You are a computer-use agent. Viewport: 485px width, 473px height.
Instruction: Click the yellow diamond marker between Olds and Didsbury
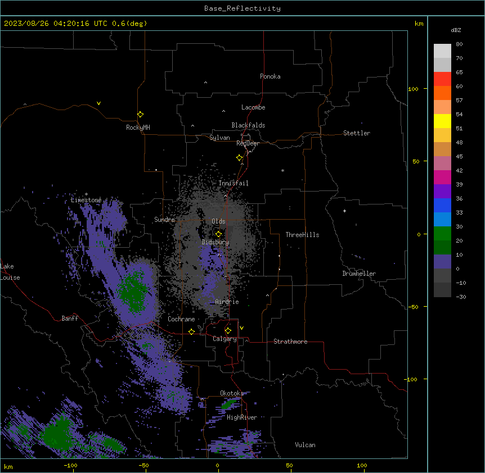(x=218, y=234)
